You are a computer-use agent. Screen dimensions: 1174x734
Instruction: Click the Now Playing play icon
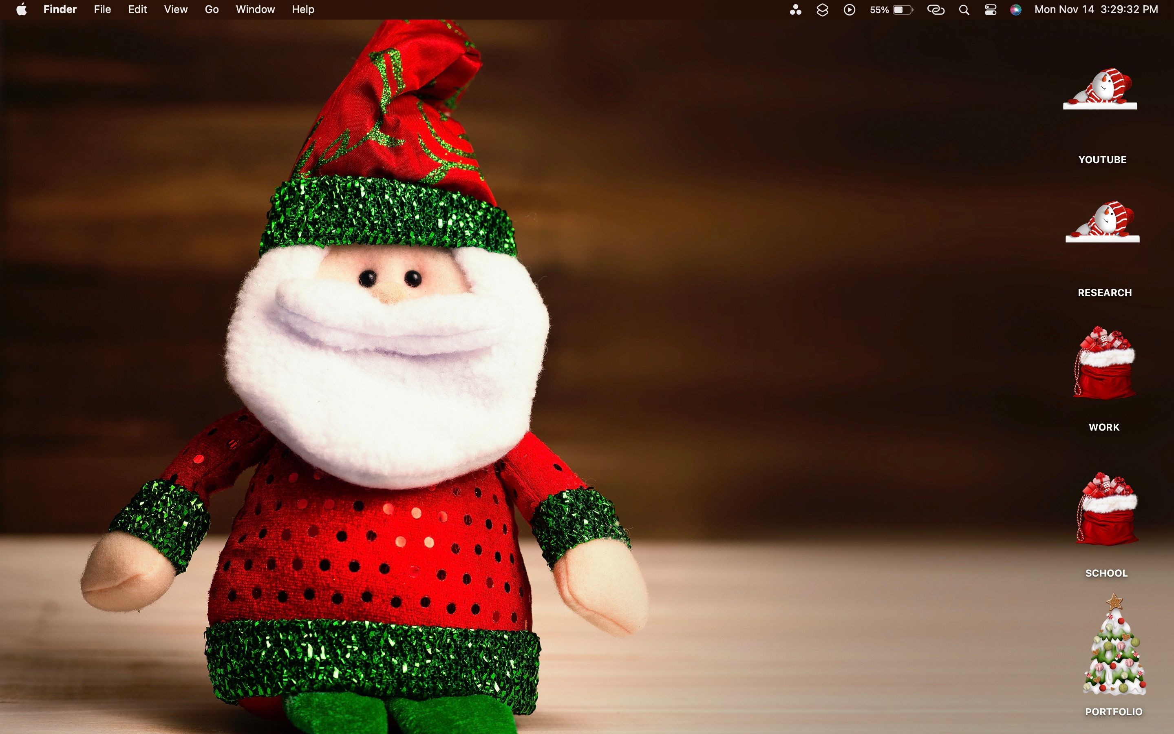[849, 10]
